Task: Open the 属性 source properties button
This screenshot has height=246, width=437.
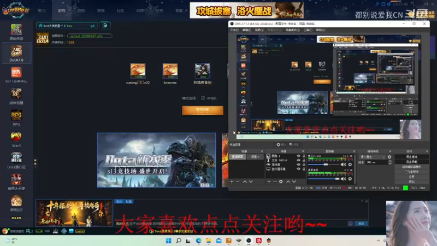Action: pyautogui.click(x=281, y=144)
